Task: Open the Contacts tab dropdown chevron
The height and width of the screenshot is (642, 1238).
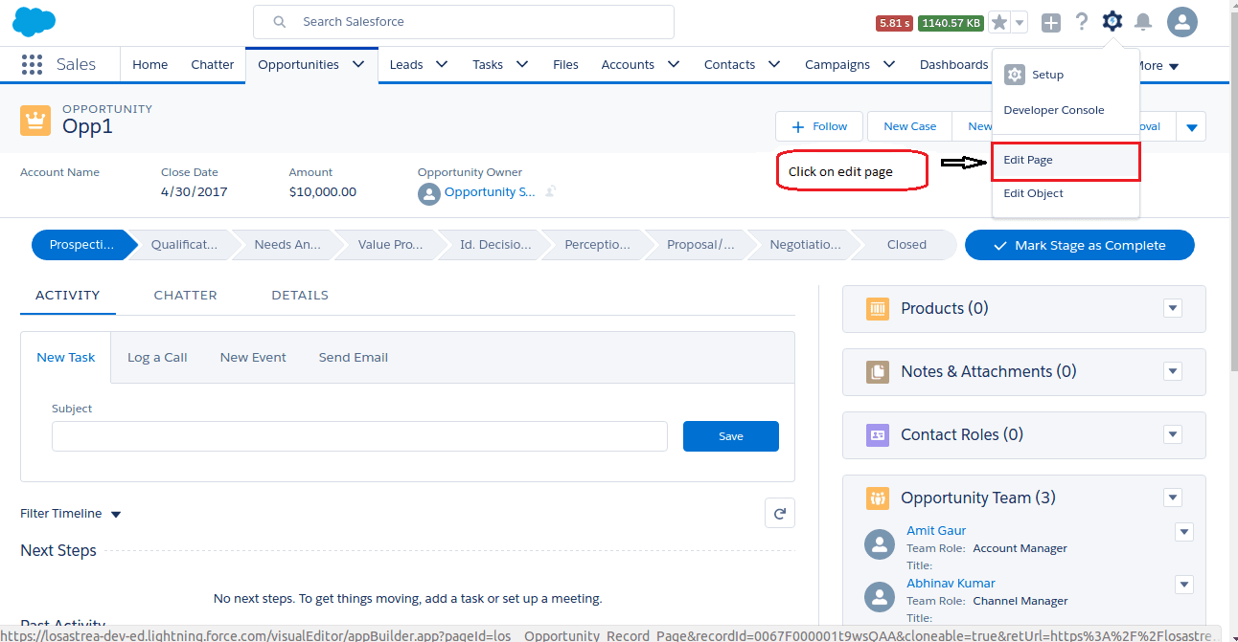Action: coord(774,64)
